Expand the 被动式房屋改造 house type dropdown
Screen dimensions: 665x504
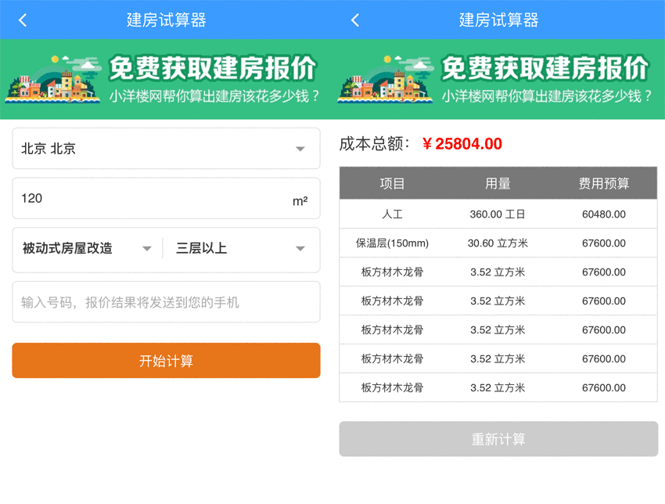86,249
